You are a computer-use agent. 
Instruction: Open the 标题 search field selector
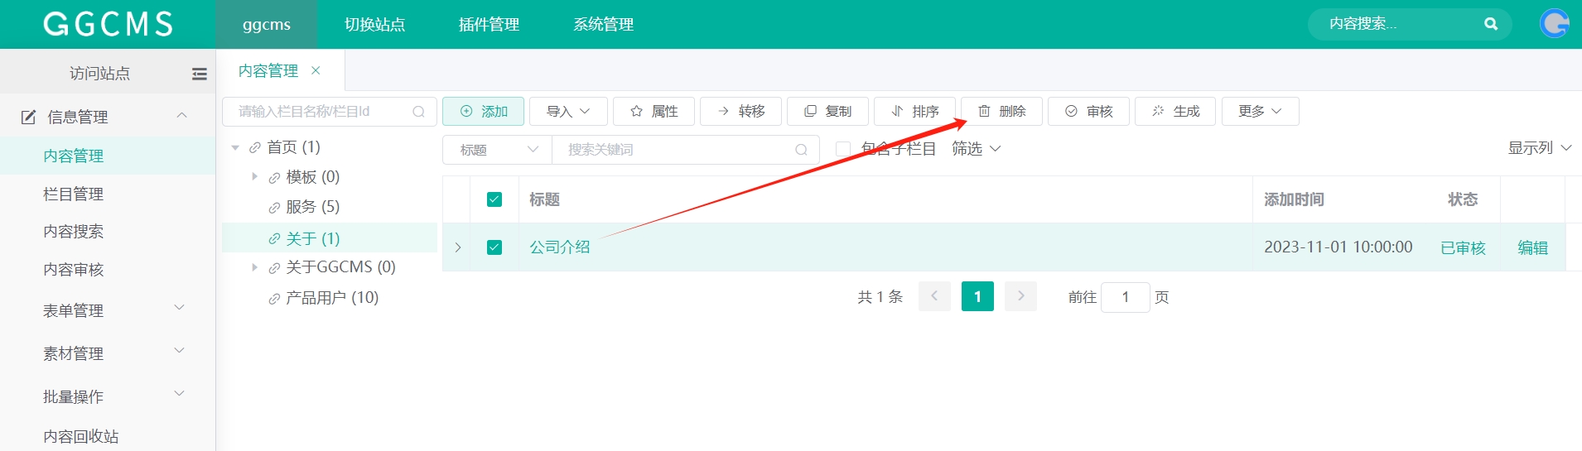(x=497, y=150)
